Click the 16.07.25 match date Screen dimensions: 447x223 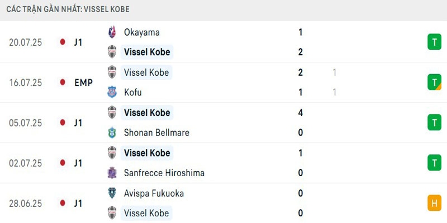[26, 83]
